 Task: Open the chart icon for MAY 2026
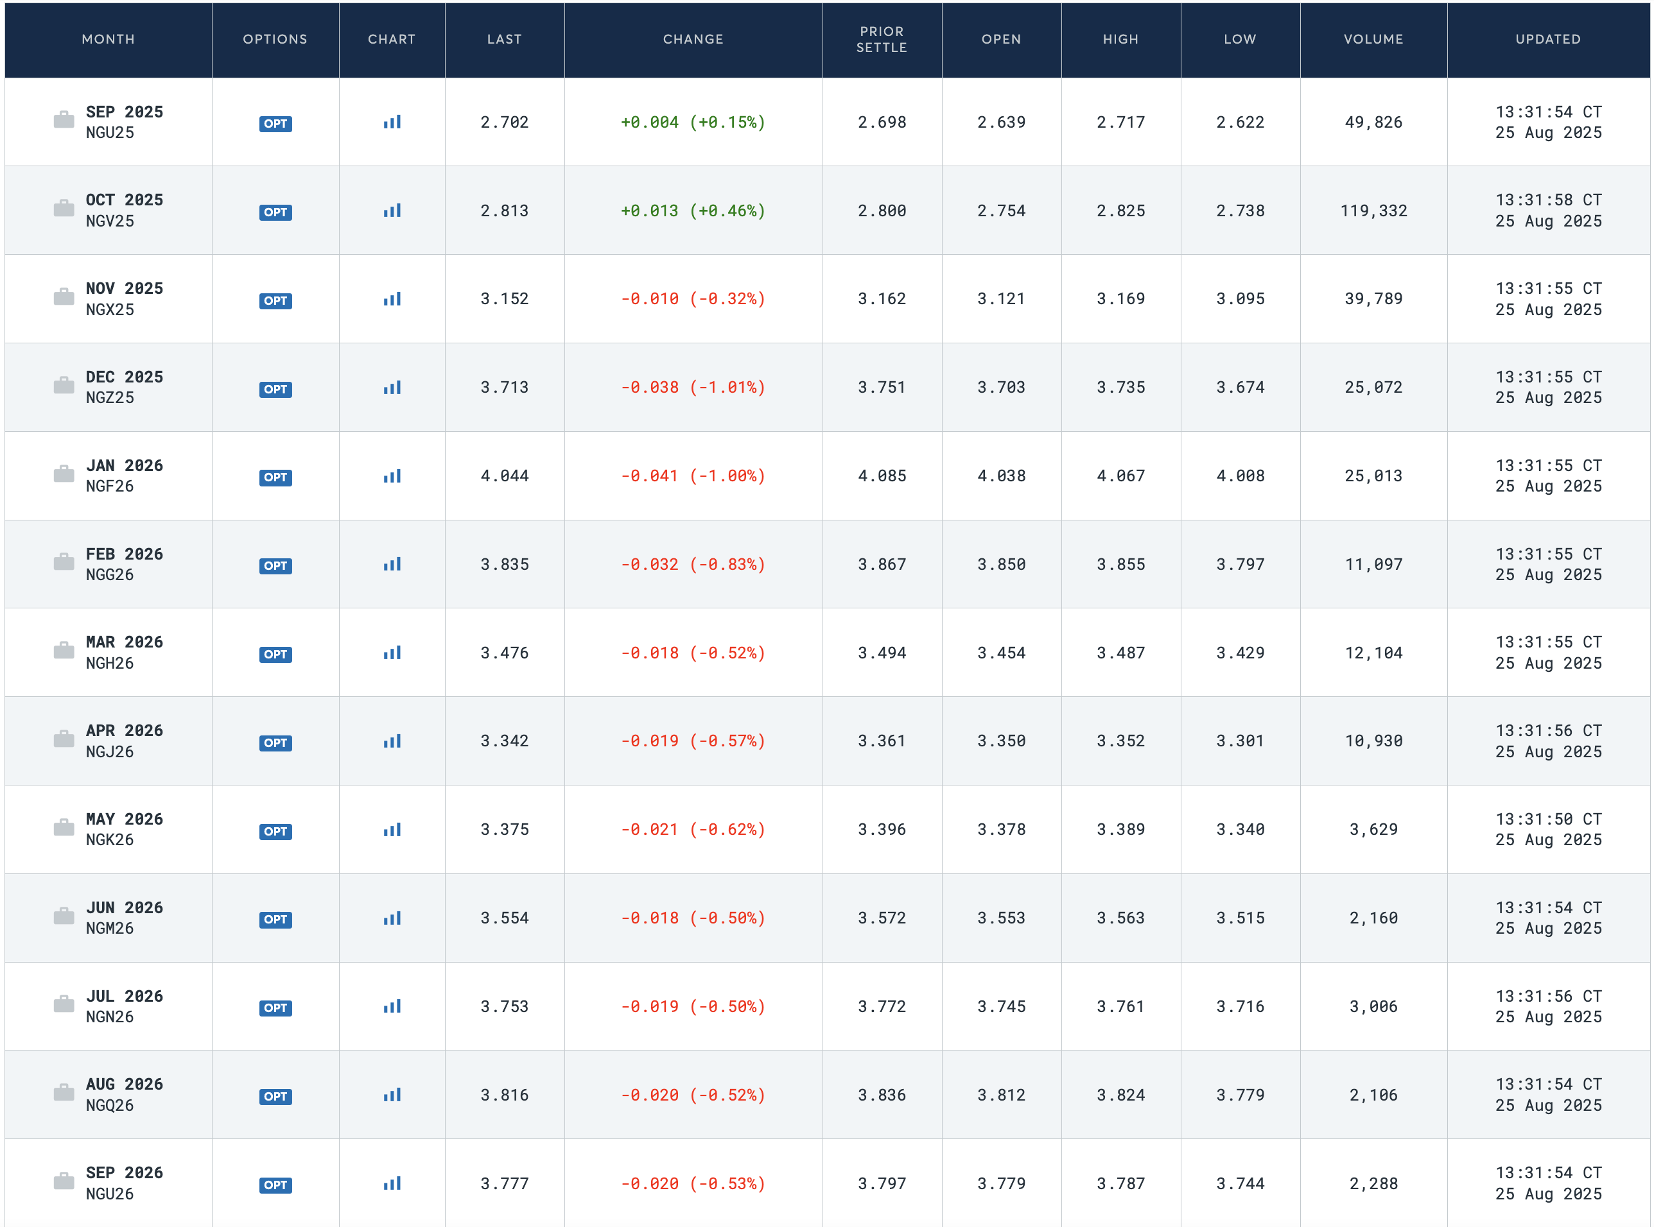pyautogui.click(x=392, y=830)
